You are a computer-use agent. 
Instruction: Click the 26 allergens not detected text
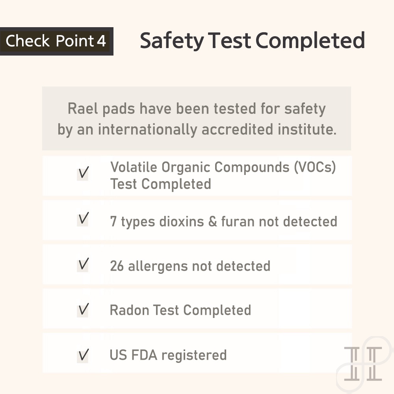tap(190, 266)
